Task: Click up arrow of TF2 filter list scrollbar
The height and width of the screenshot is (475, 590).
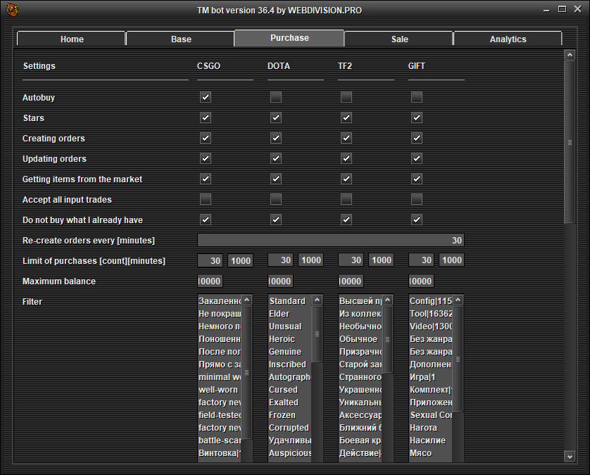Action: pyautogui.click(x=387, y=300)
